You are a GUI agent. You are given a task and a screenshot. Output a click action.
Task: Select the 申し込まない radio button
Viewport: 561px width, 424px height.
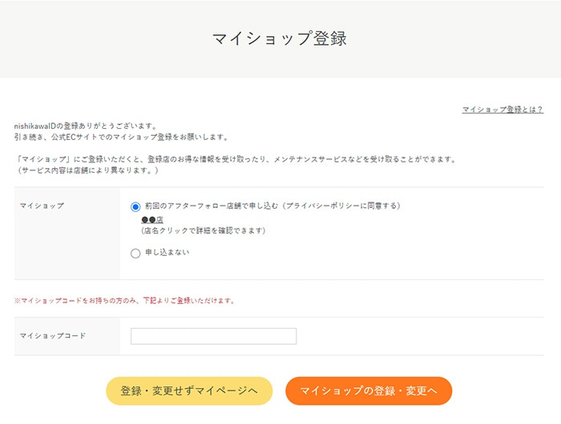[135, 254]
